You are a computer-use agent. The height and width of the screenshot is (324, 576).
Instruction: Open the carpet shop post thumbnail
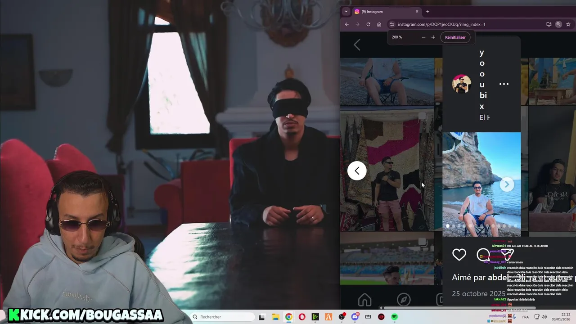tap(387, 170)
